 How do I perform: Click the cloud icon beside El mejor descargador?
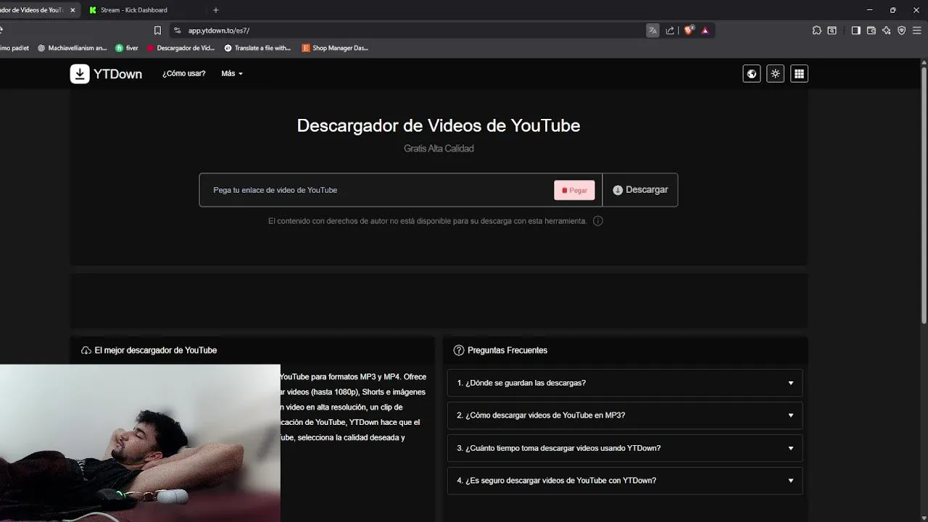[x=86, y=350]
